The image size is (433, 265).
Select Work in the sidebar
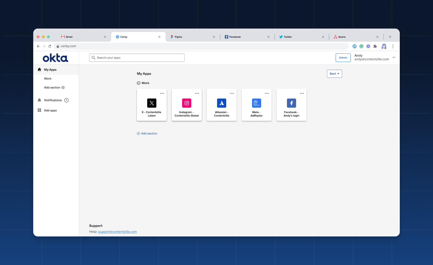(x=48, y=79)
